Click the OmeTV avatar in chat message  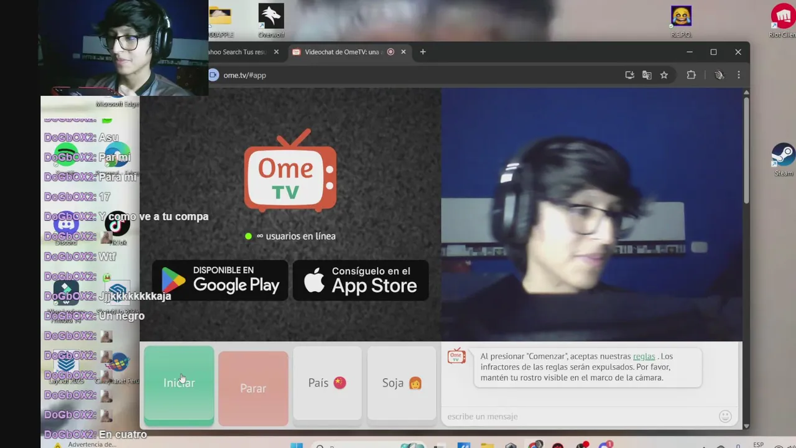point(456,357)
